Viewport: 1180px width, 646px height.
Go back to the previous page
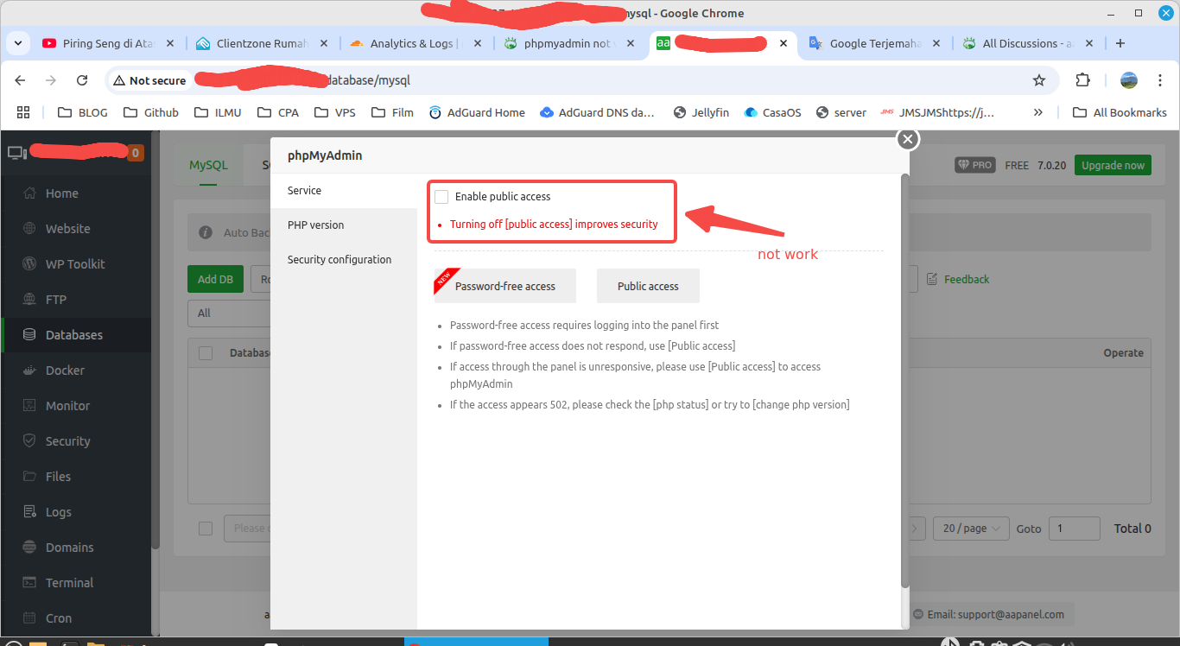[21, 80]
